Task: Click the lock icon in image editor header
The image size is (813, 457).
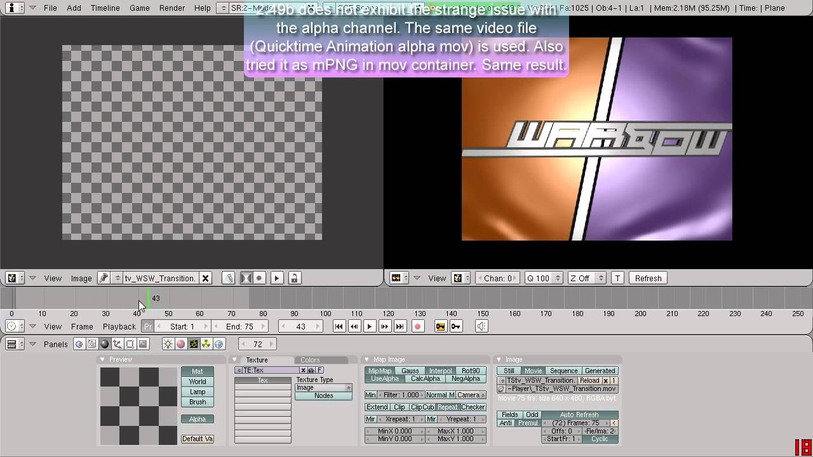Action: click(x=293, y=278)
